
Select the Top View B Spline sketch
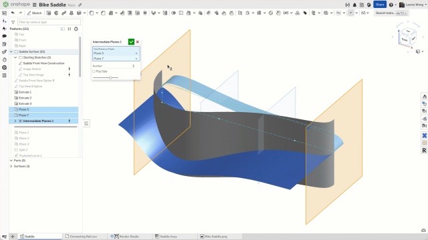[31, 86]
